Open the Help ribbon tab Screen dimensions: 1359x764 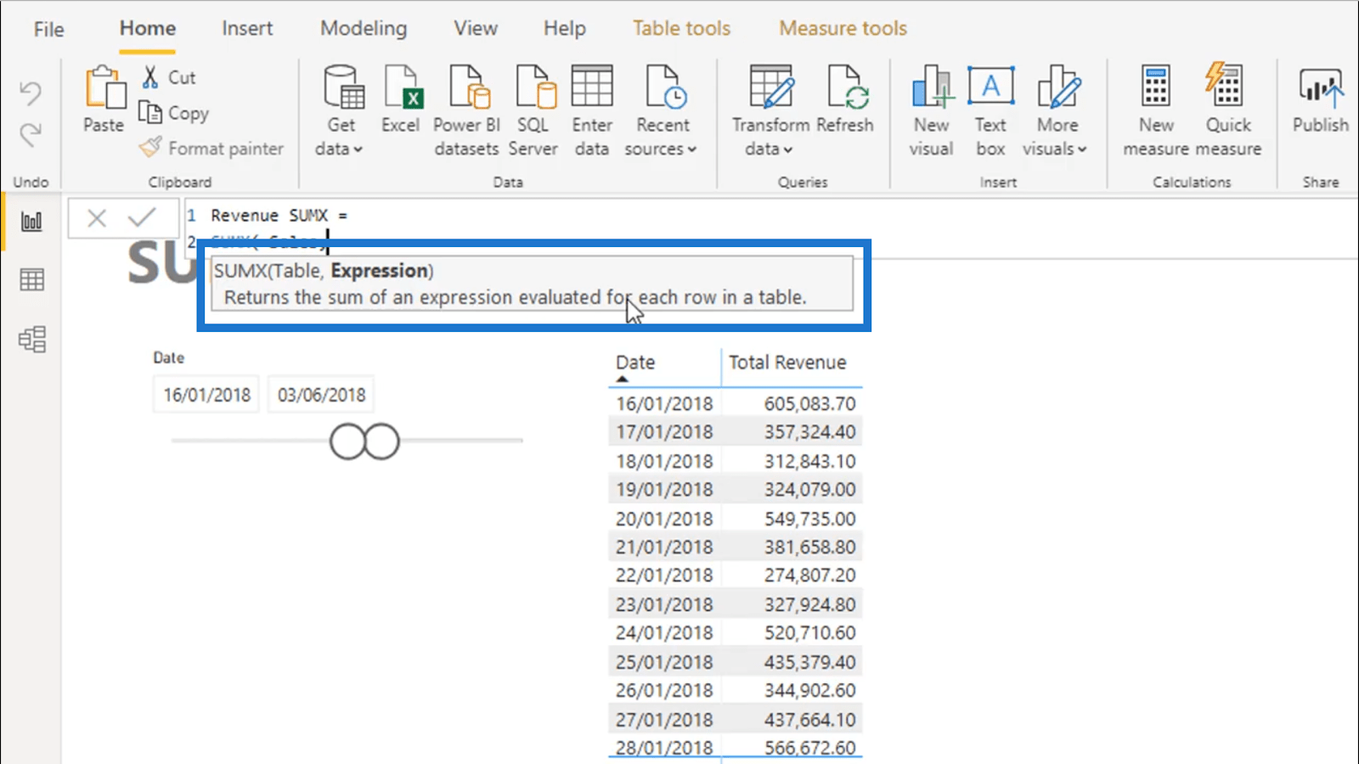pos(565,28)
